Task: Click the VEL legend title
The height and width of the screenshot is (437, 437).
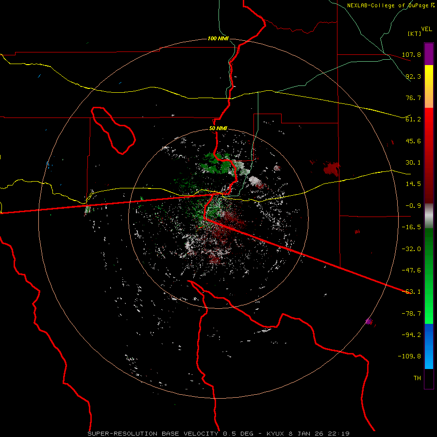Action: click(426, 29)
